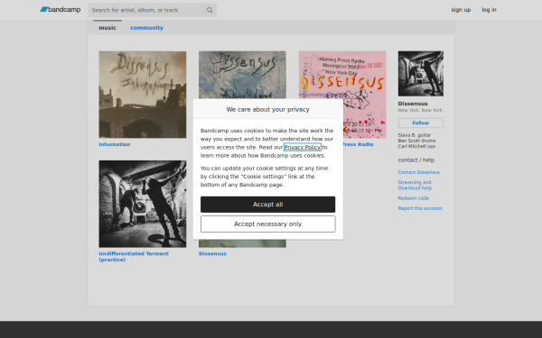
Task: Click the Report this account link
Action: pos(420,208)
